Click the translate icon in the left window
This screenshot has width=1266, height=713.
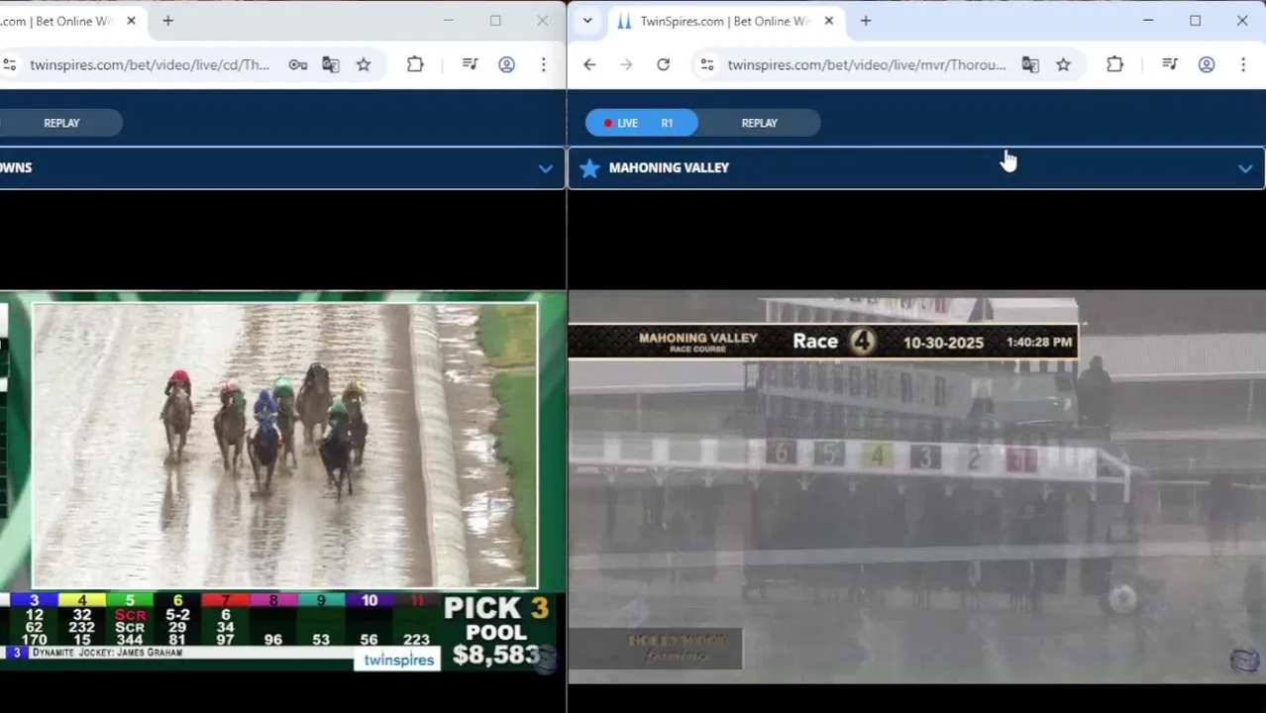331,64
